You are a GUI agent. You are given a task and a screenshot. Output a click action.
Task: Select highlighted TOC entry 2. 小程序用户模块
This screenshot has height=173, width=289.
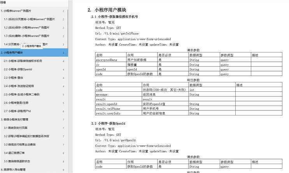point(34,52)
